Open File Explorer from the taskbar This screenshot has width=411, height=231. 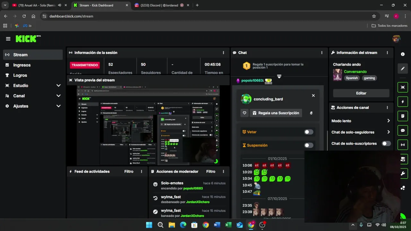pos(172,225)
